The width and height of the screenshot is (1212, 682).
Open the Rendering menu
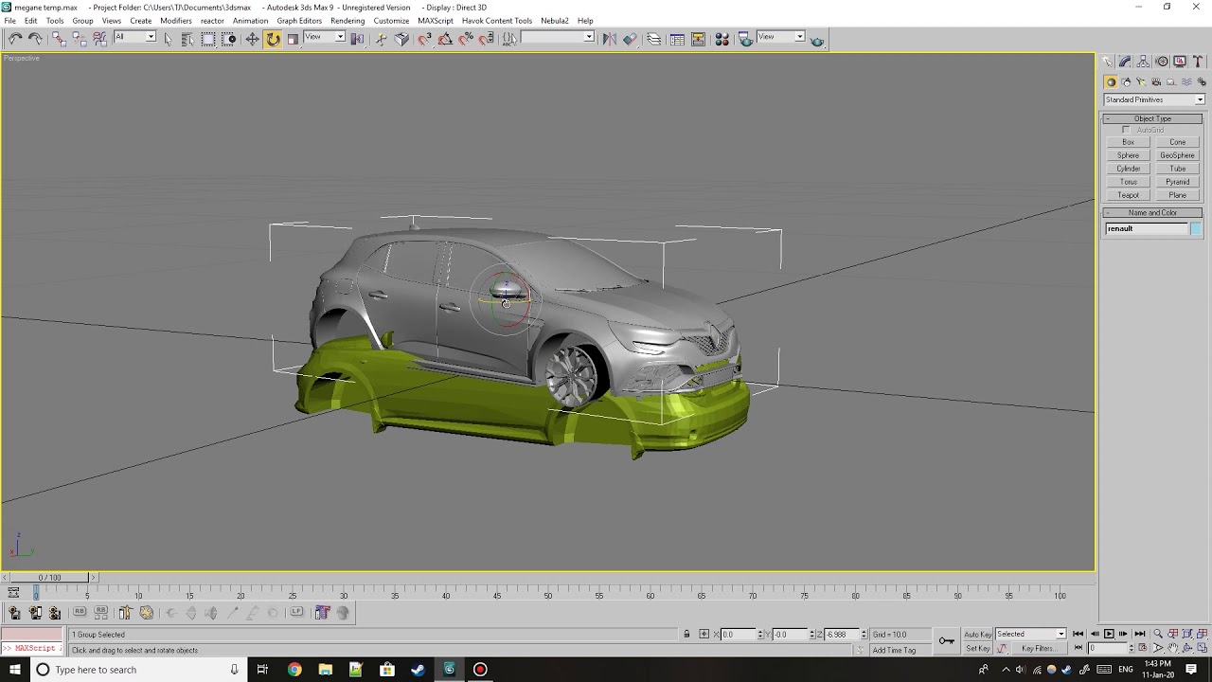click(x=348, y=20)
